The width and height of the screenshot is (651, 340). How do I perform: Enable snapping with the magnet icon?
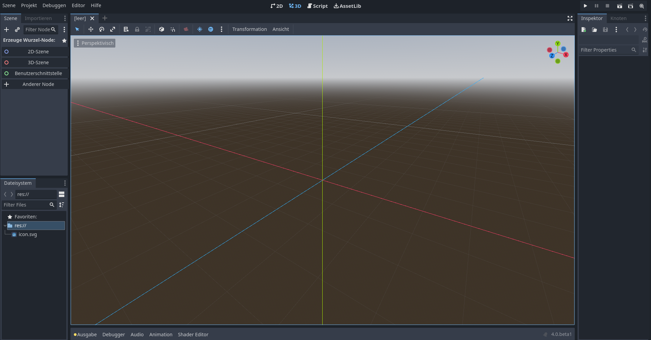(x=173, y=29)
